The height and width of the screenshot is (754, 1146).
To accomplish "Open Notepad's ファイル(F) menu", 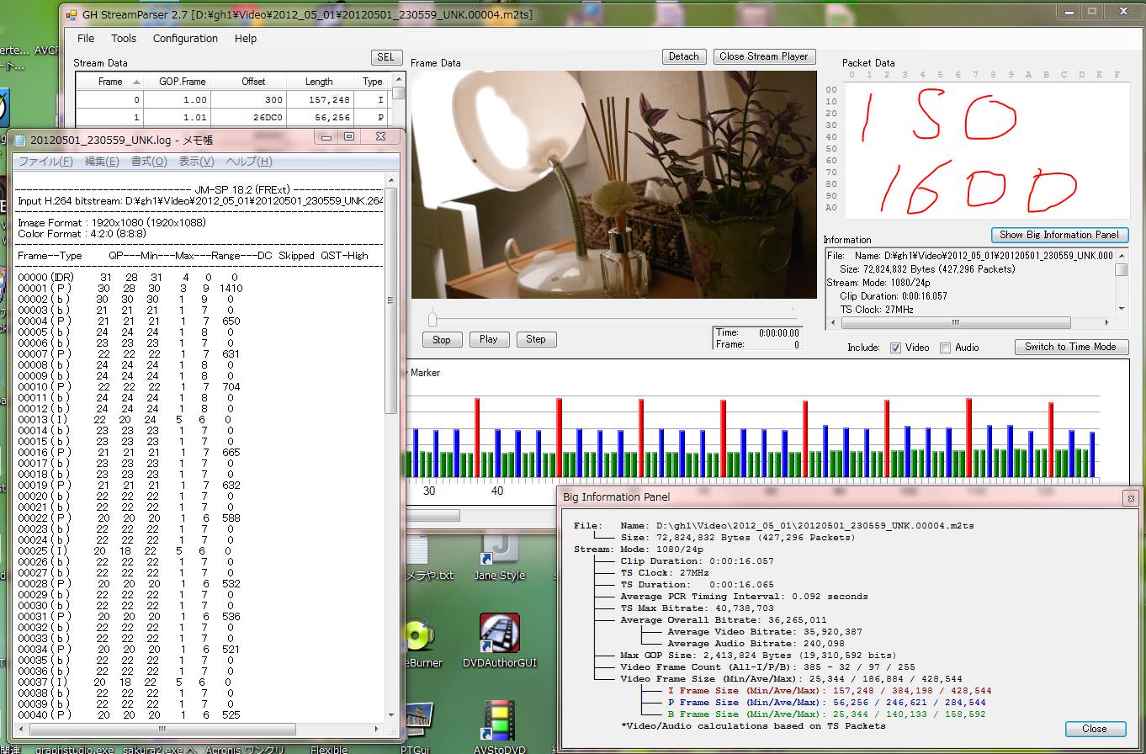I will coord(45,162).
